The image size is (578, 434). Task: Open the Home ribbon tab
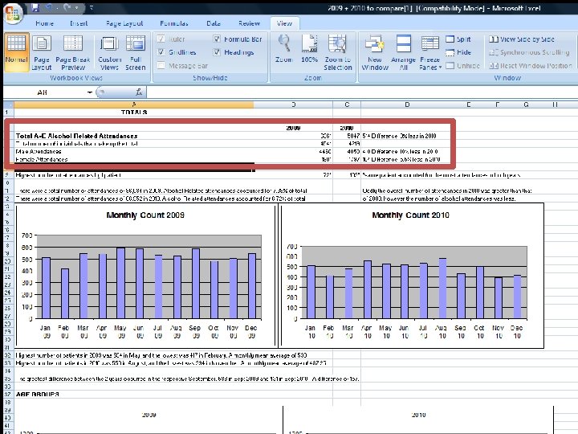click(45, 23)
